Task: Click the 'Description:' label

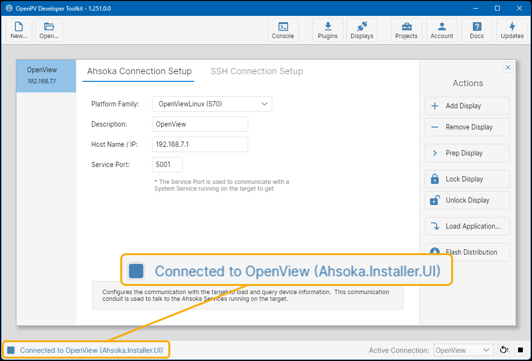Action: click(109, 124)
